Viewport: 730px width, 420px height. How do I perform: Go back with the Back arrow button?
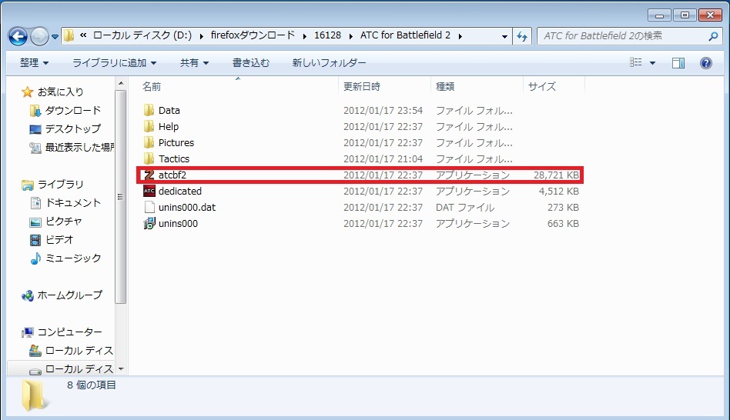18,36
